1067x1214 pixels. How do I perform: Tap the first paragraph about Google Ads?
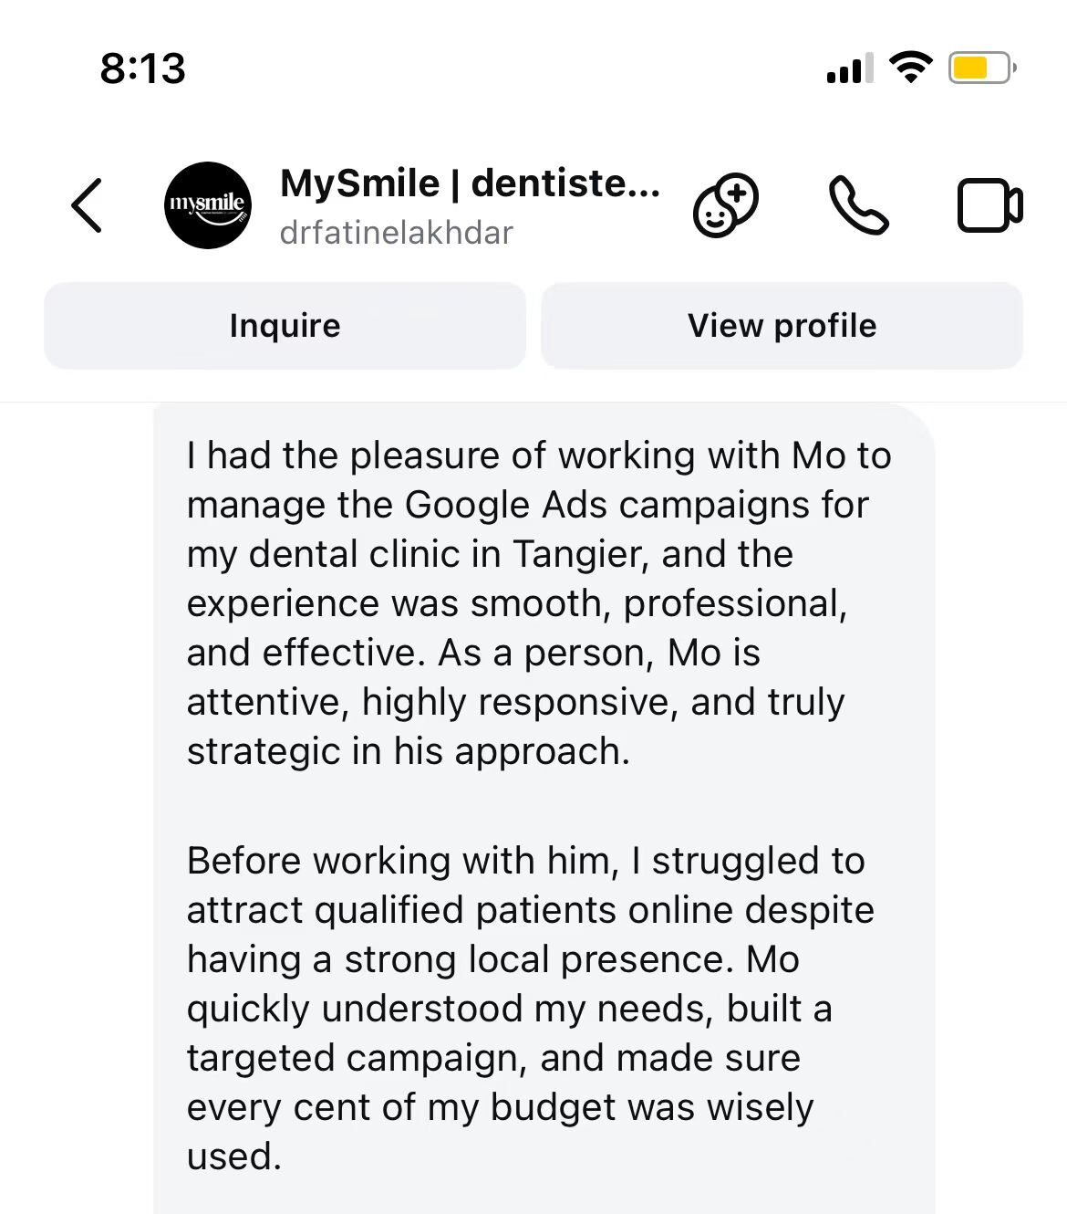tap(538, 603)
